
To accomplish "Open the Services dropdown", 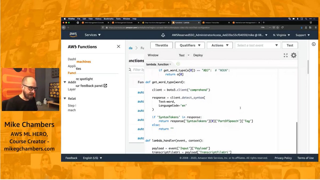I will [x=93, y=35].
